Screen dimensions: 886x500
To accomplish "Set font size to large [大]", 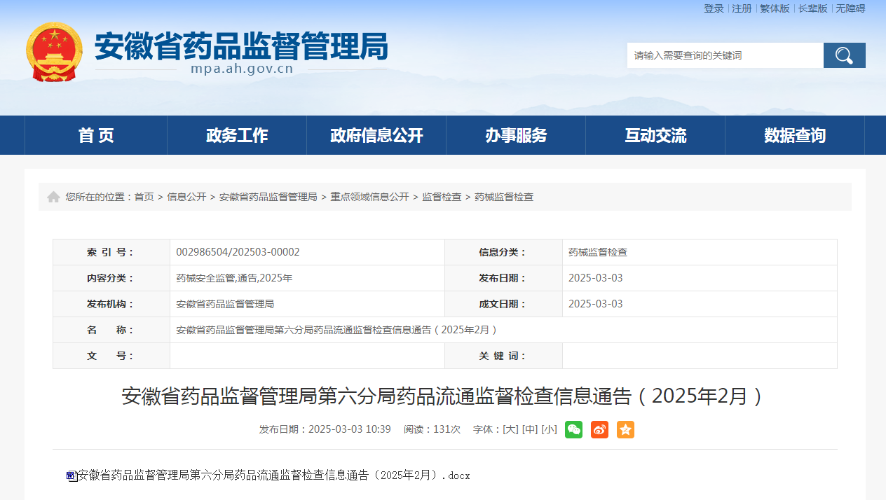I will (510, 429).
